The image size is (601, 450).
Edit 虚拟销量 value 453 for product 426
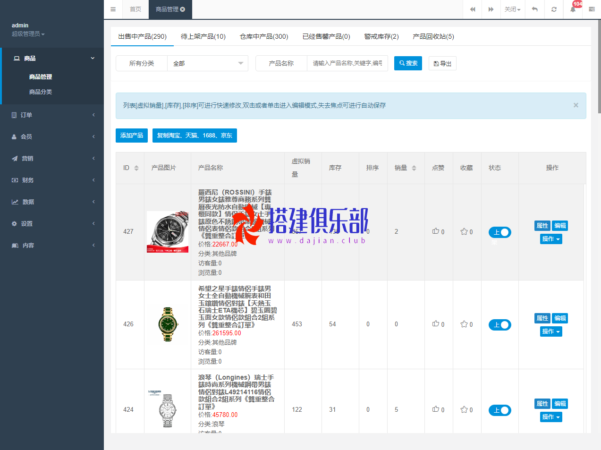[x=297, y=324]
